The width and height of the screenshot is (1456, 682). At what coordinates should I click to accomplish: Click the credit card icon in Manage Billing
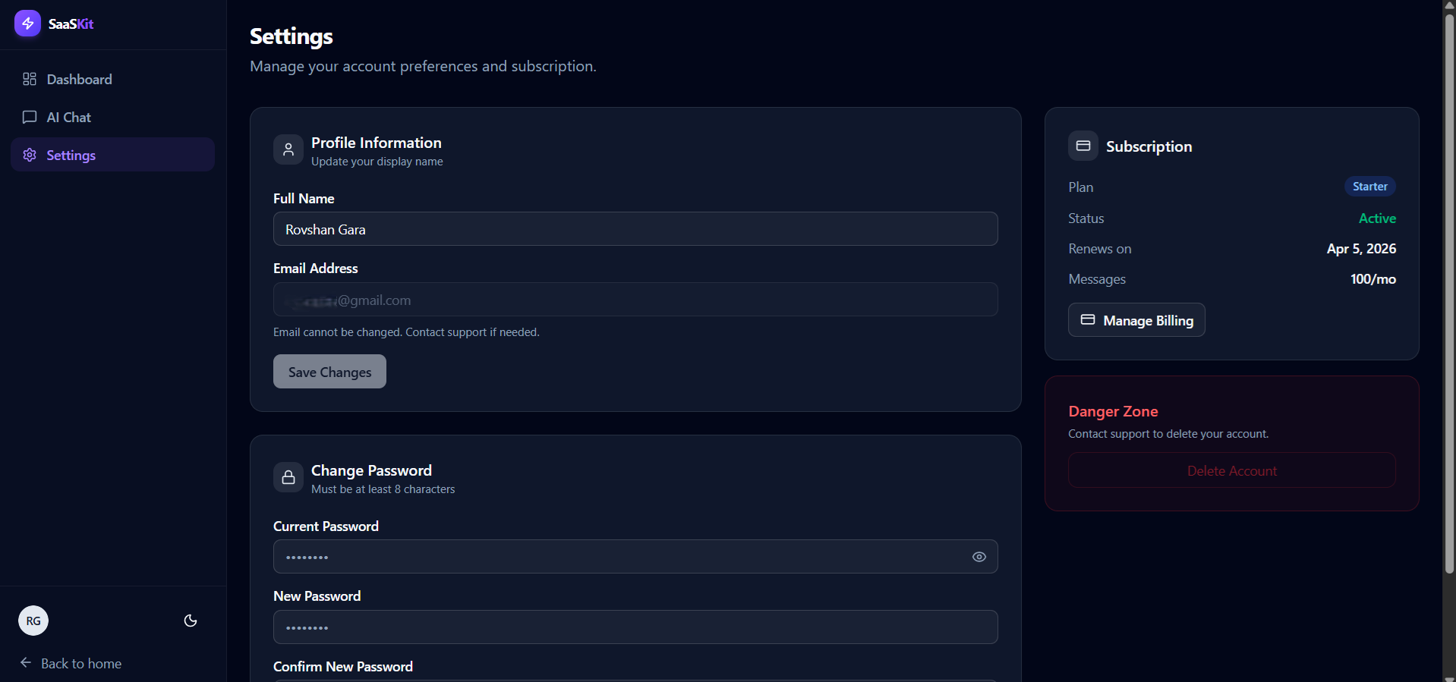(1088, 319)
